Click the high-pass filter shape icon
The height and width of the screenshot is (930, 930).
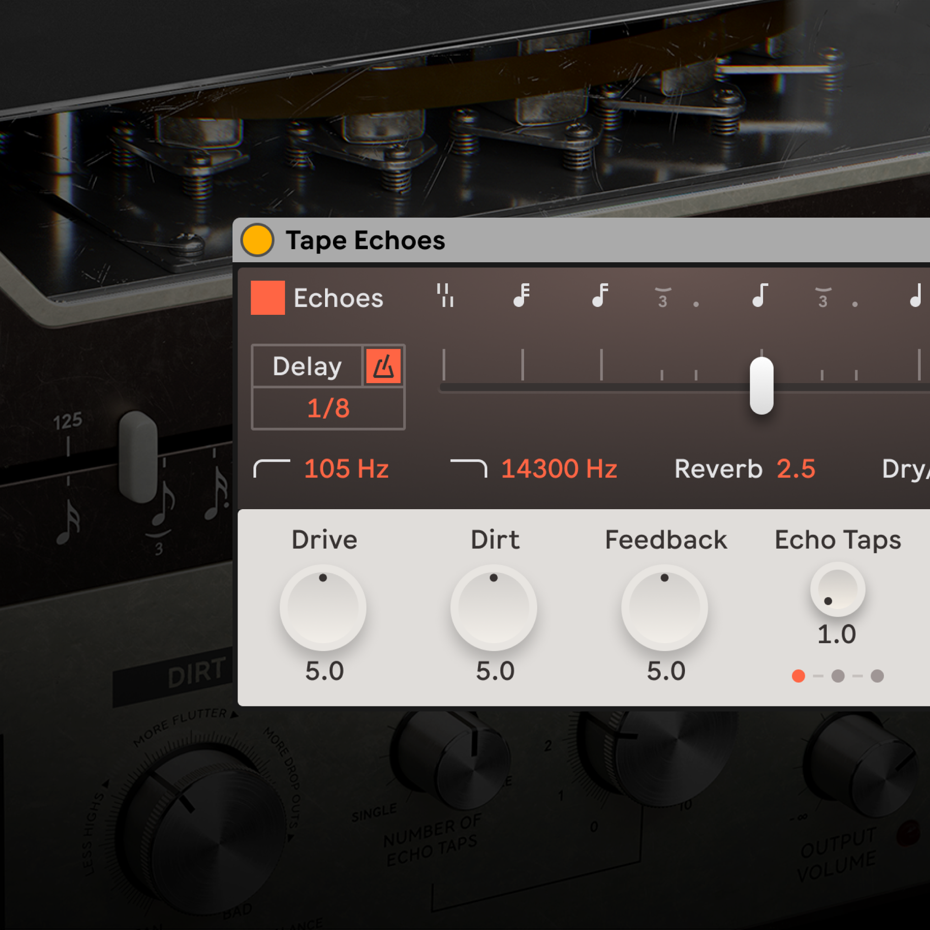(x=272, y=468)
